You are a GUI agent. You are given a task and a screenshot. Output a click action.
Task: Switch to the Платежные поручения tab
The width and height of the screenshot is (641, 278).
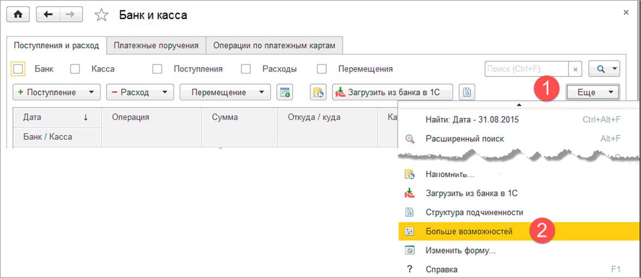coord(156,46)
